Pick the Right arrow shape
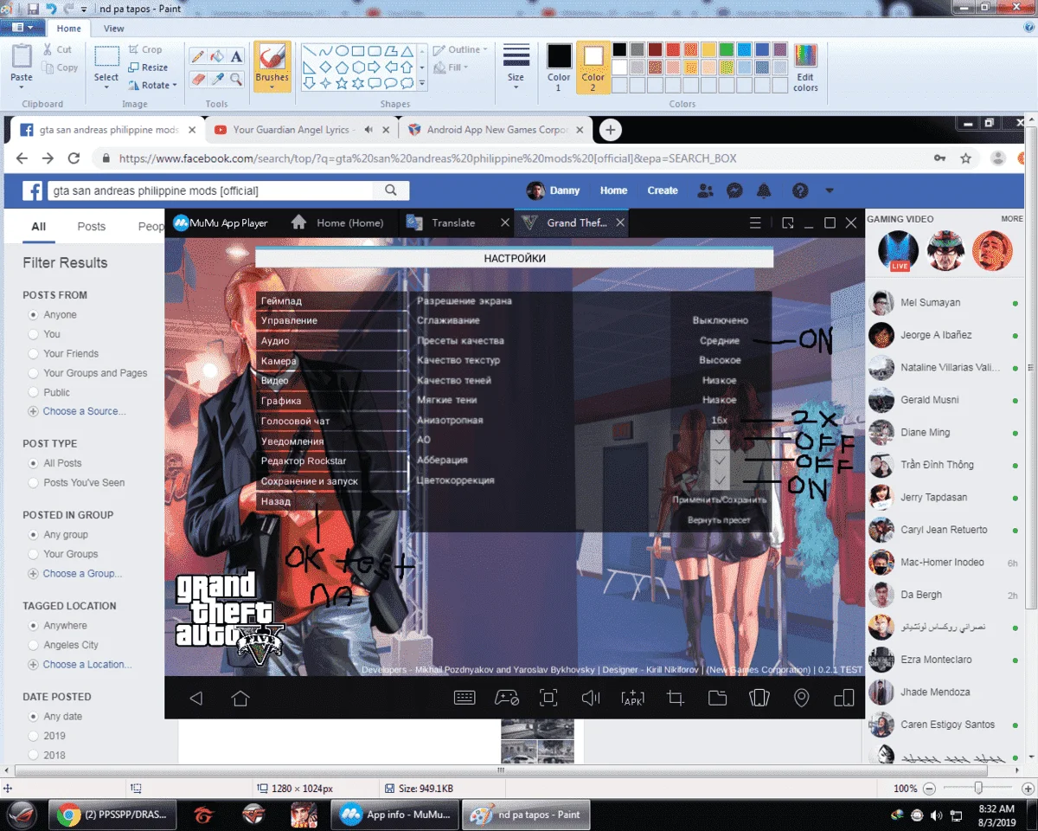The image size is (1038, 831). coord(374,67)
